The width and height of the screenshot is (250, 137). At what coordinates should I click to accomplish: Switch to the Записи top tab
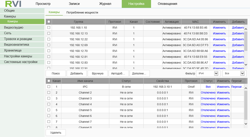pos(74,4)
